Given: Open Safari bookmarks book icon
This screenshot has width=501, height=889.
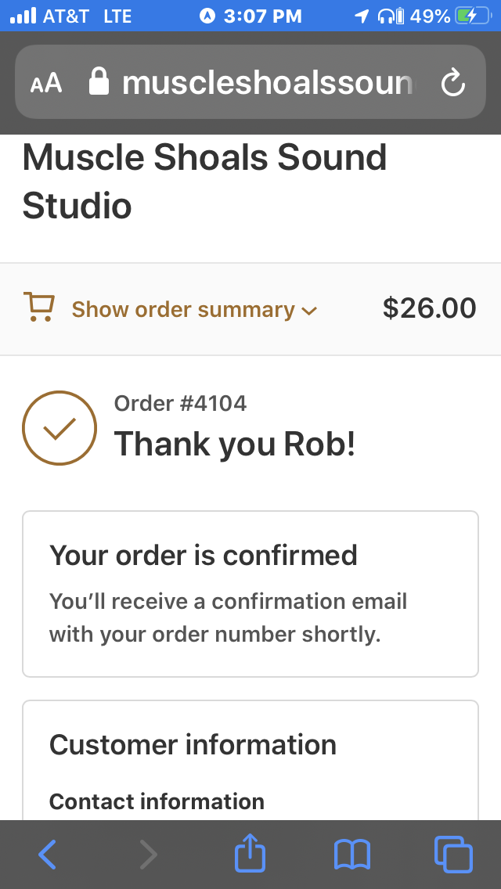Looking at the screenshot, I should (351, 855).
